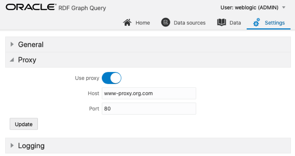This screenshot has width=295, height=156.
Task: Click the Data open book icon
Action: [221, 22]
